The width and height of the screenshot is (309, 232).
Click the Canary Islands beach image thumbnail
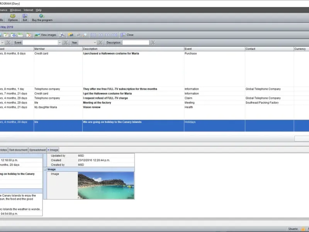coord(106,185)
